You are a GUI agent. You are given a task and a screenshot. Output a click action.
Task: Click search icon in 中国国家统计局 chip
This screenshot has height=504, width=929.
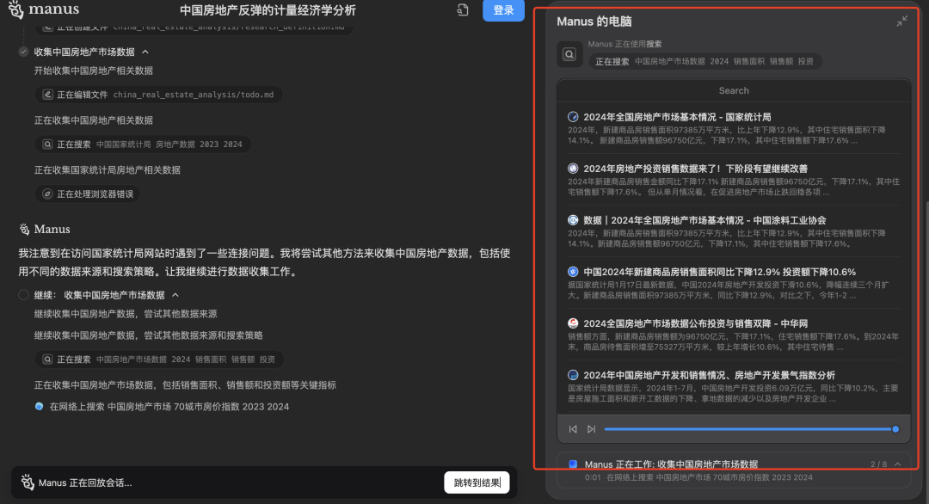click(x=47, y=144)
